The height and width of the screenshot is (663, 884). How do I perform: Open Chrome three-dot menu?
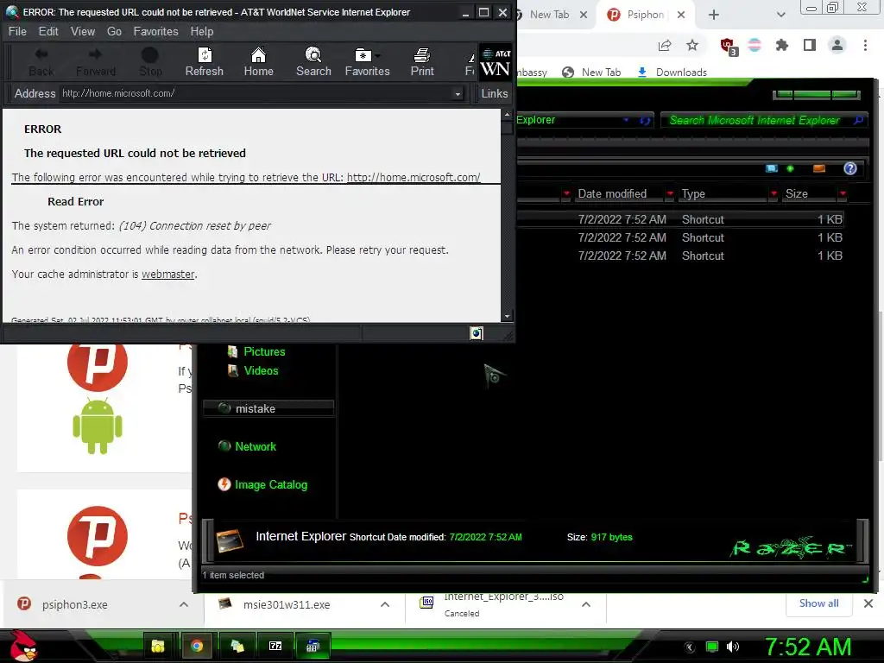(x=865, y=45)
